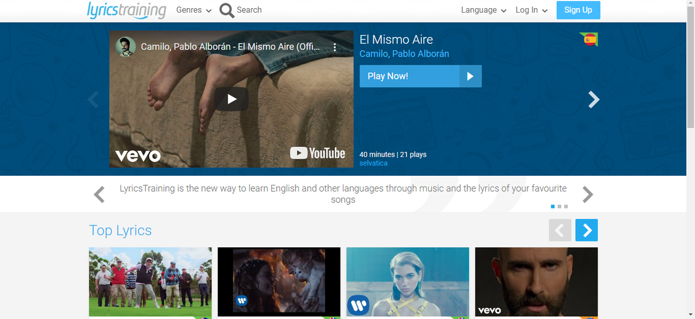The height and width of the screenshot is (319, 695).
Task: Click the Top Lyrics heading
Action: click(120, 230)
